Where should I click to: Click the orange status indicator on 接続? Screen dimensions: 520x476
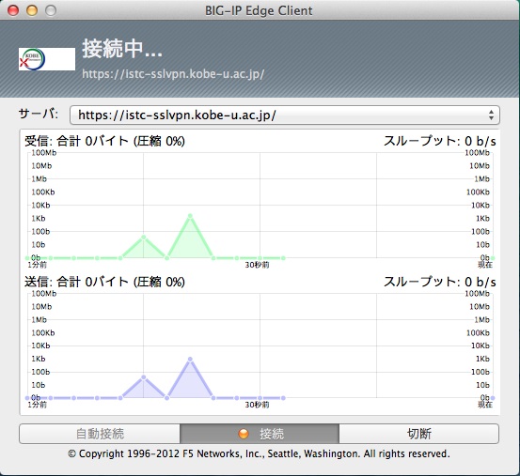[x=244, y=434]
